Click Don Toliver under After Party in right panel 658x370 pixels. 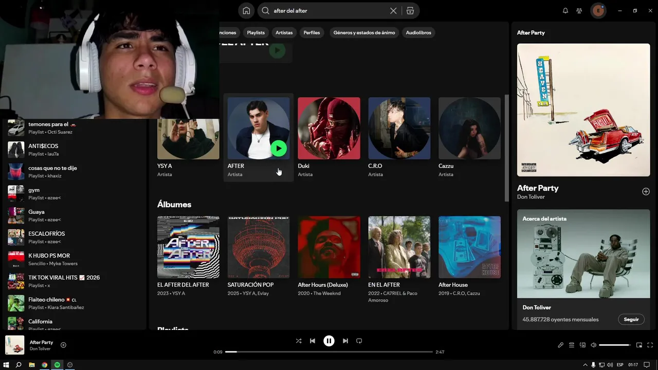pyautogui.click(x=531, y=197)
